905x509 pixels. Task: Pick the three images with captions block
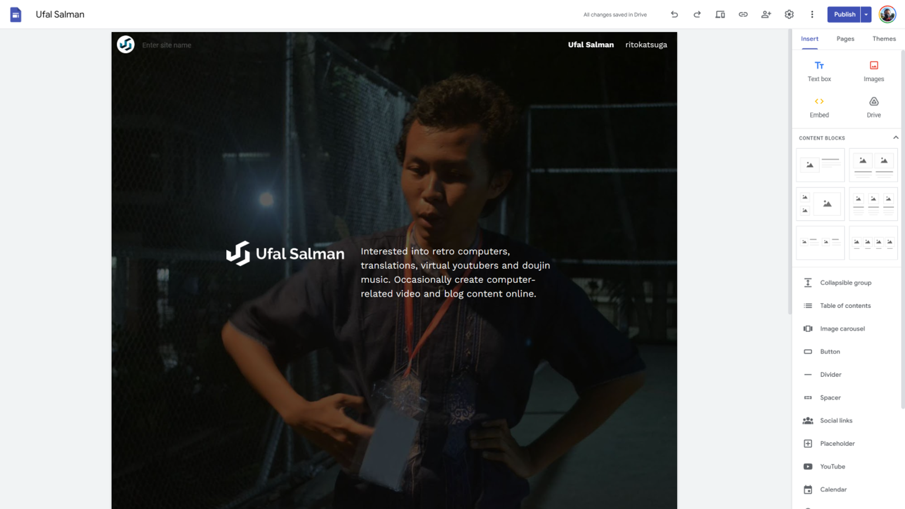click(x=873, y=204)
